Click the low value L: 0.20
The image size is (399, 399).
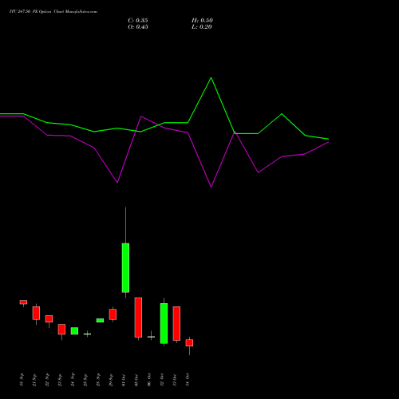[x=202, y=27]
